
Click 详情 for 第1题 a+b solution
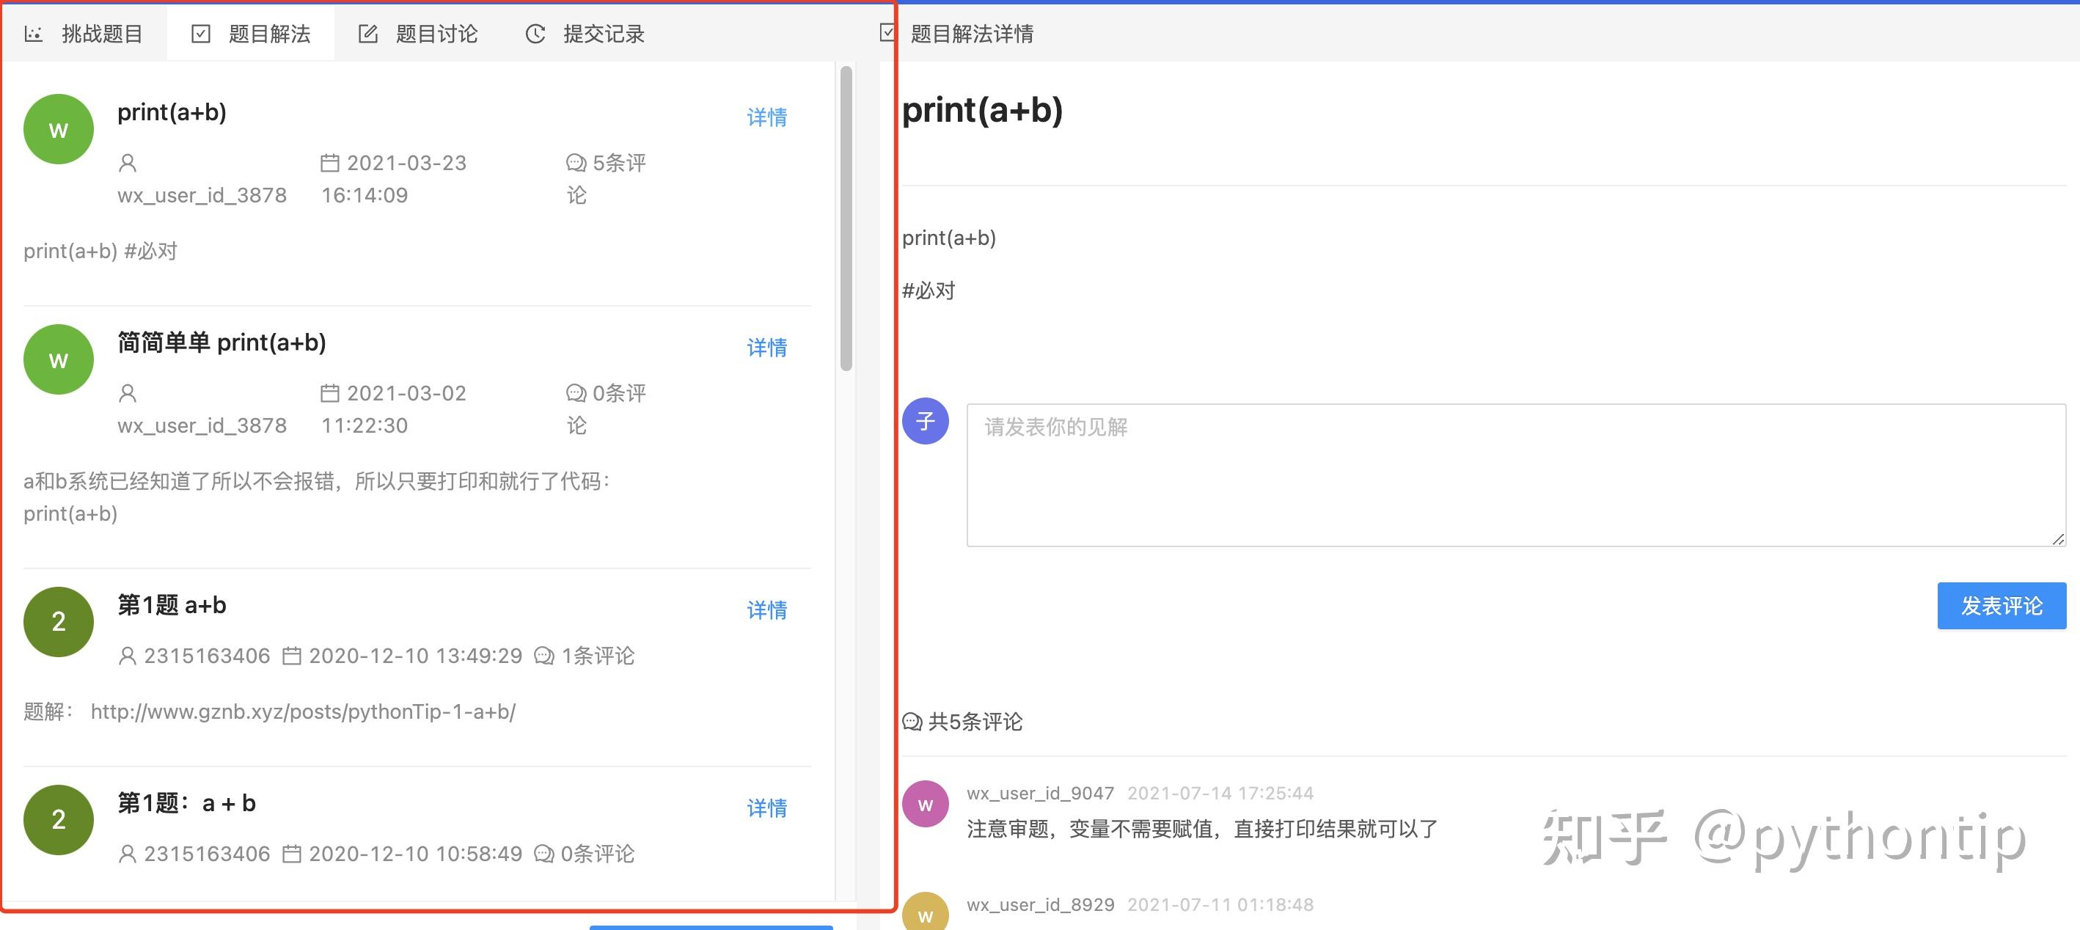pos(766,610)
